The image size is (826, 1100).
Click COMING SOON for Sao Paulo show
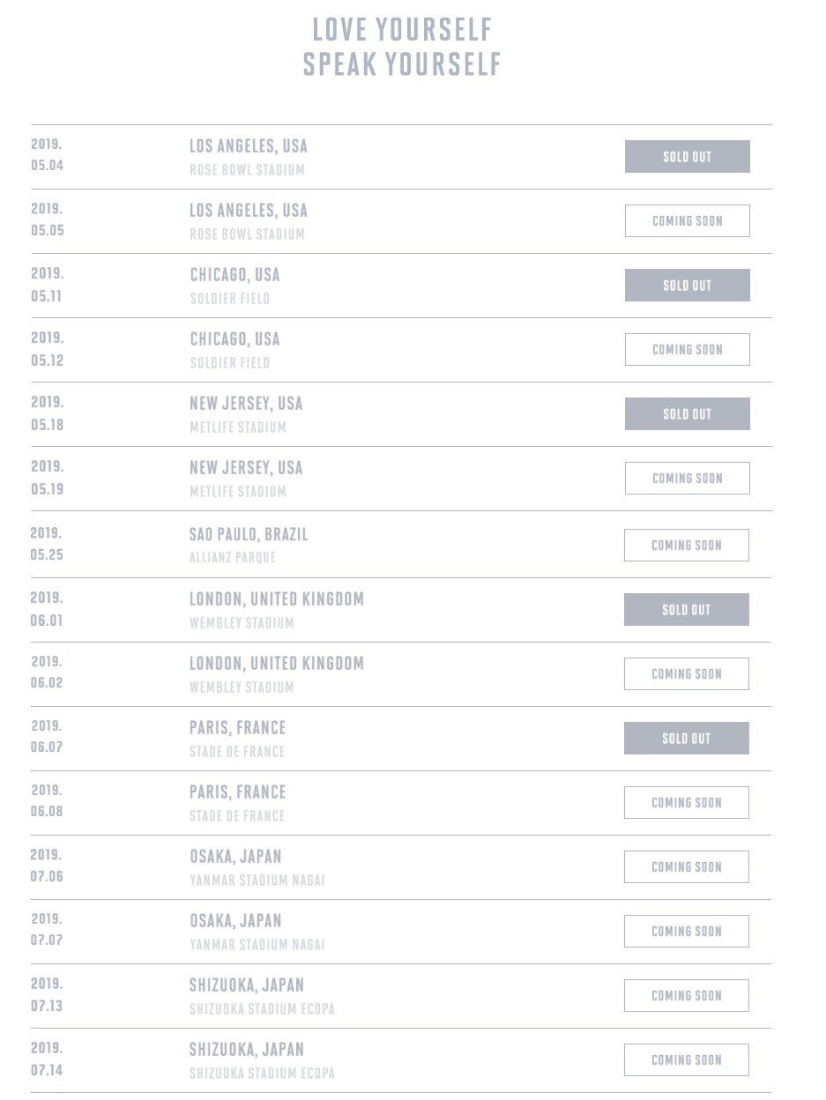(686, 546)
